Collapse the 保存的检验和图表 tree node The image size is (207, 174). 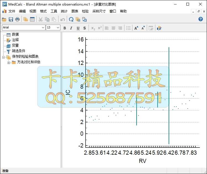[3, 57]
